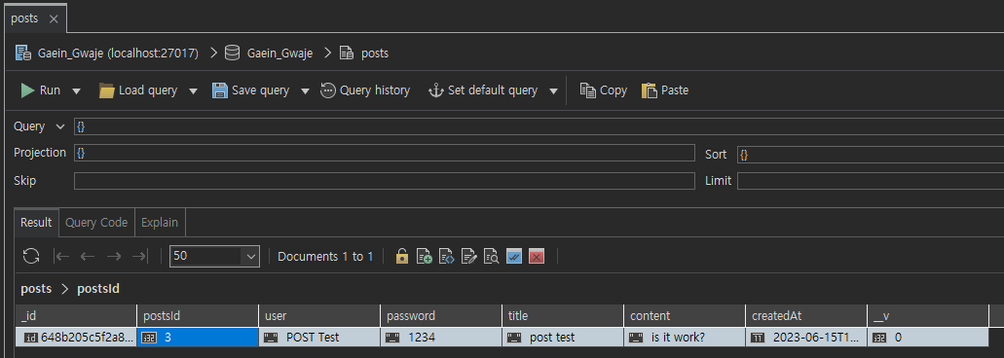The width and height of the screenshot is (1004, 358).
Task: Focus the Sort input field
Action: (x=871, y=154)
